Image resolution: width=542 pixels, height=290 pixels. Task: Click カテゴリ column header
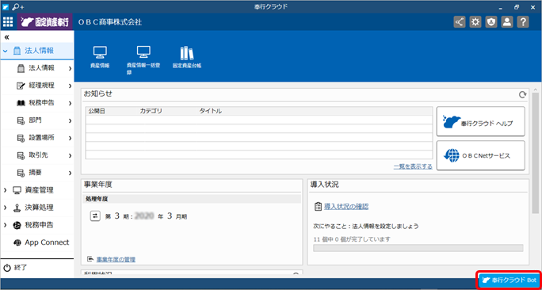pos(151,111)
